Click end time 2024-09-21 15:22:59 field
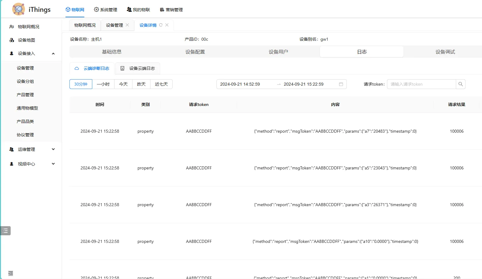The width and height of the screenshot is (482, 279). [304, 84]
